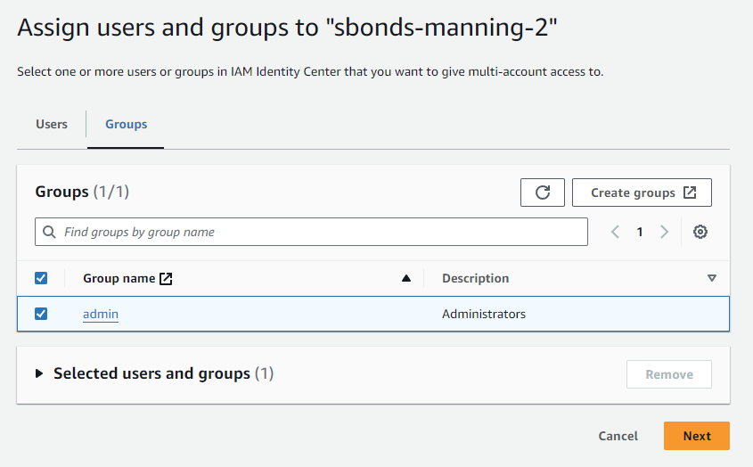
Task: Click Create groups button
Action: click(642, 193)
